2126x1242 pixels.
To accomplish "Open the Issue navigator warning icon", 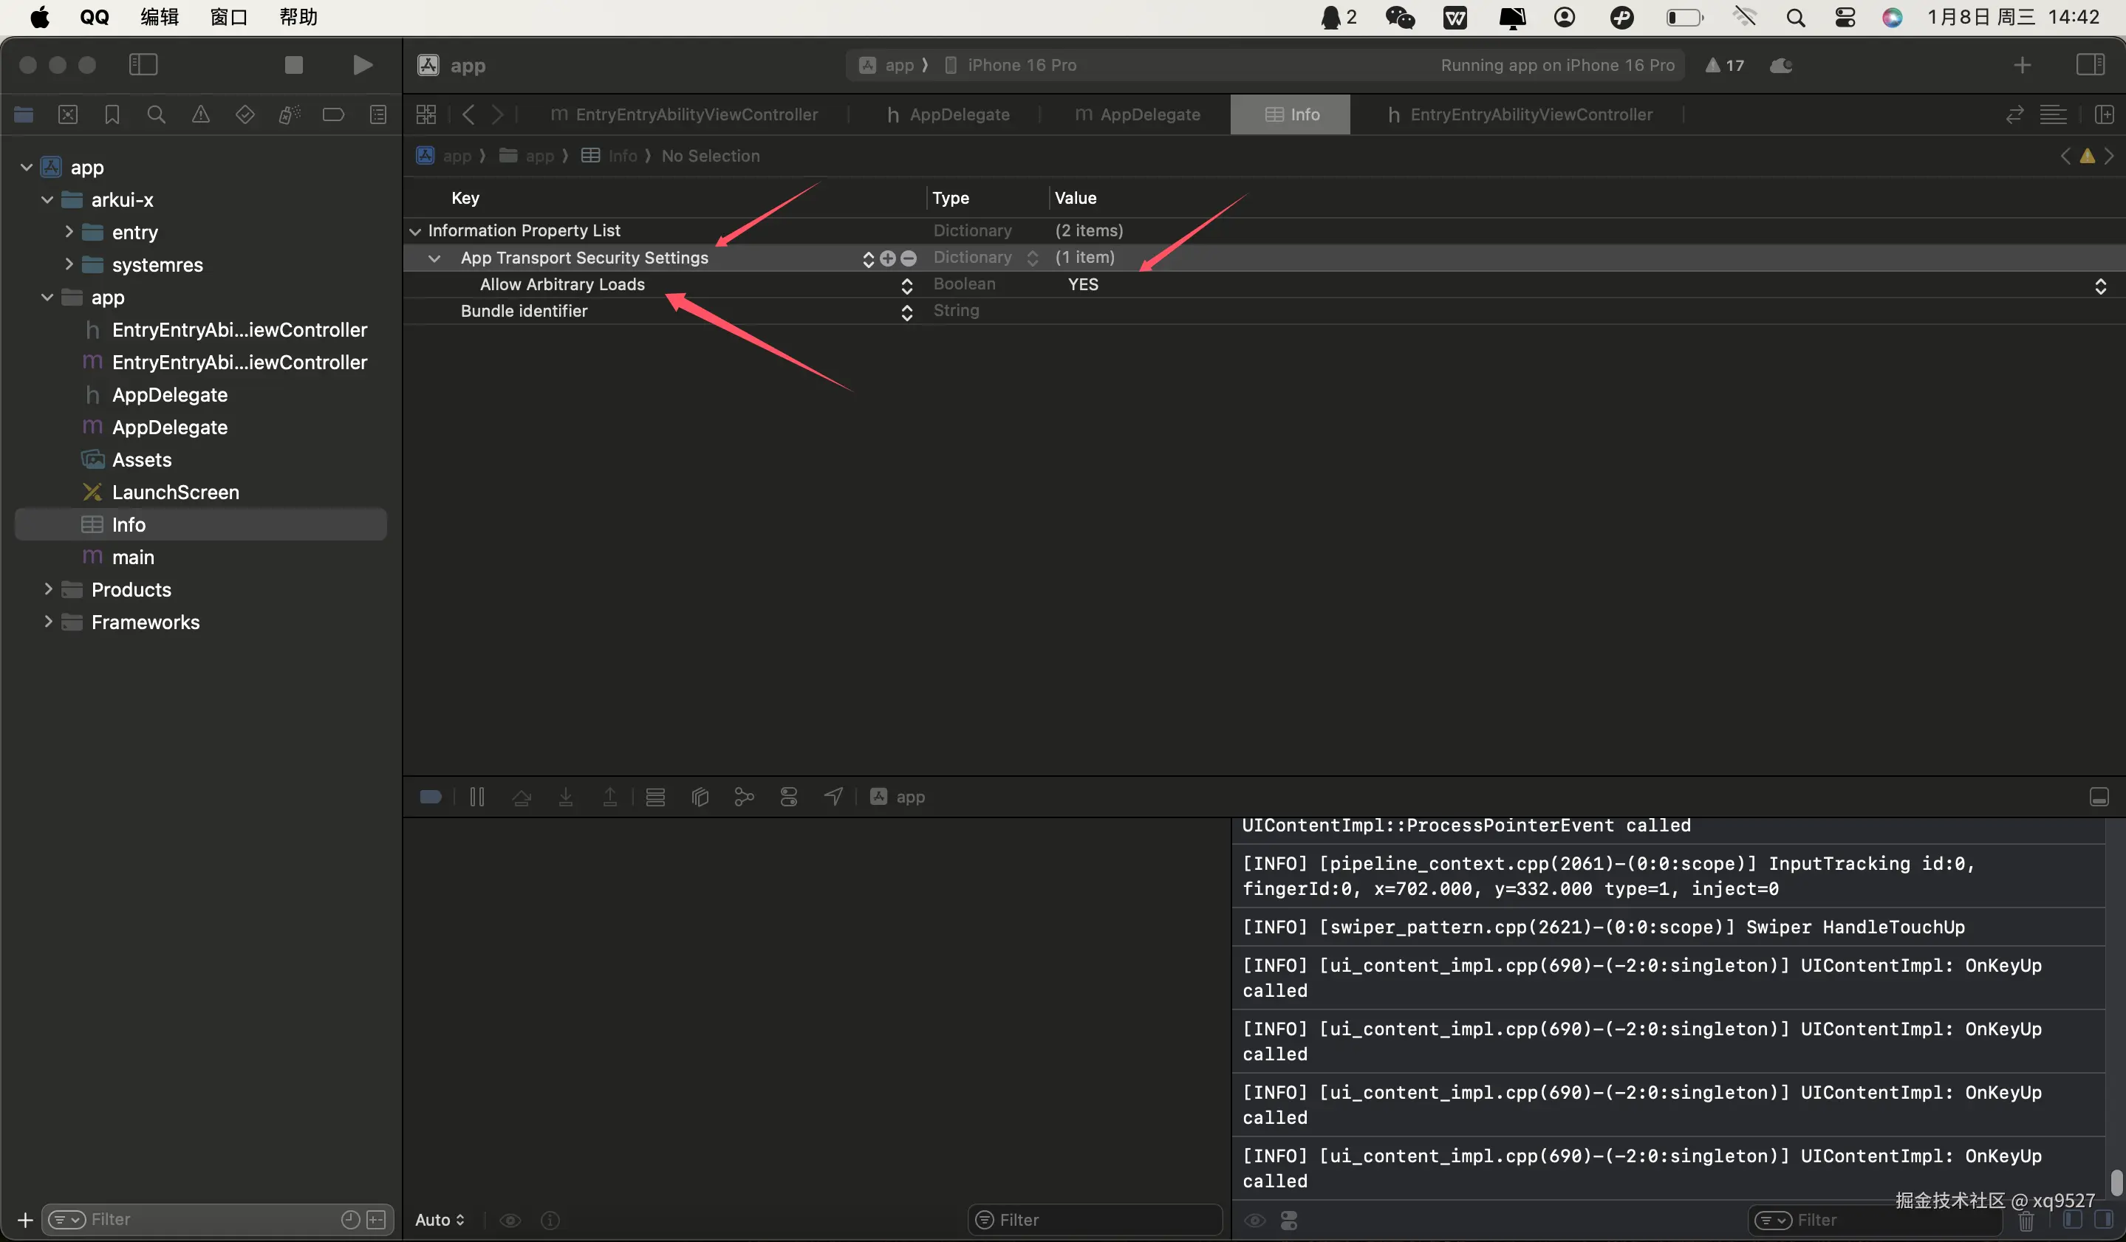I will click(x=201, y=114).
